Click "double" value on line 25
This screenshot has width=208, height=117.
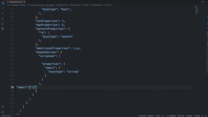pyautogui.click(x=67, y=37)
